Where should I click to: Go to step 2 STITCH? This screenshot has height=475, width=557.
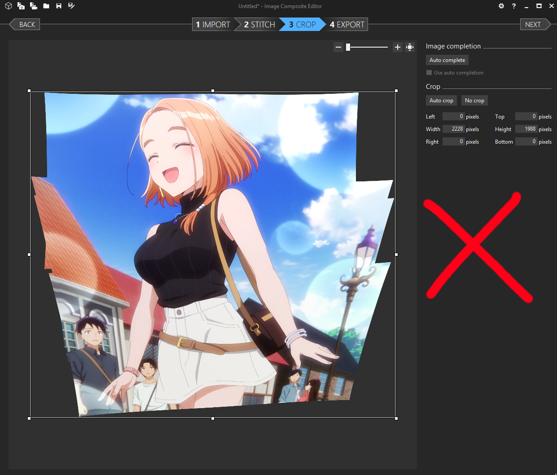point(259,24)
